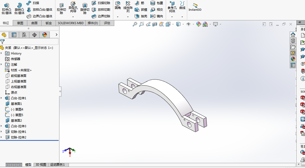Select the 拉伸切除 extruded cut tool

pos(61,9)
